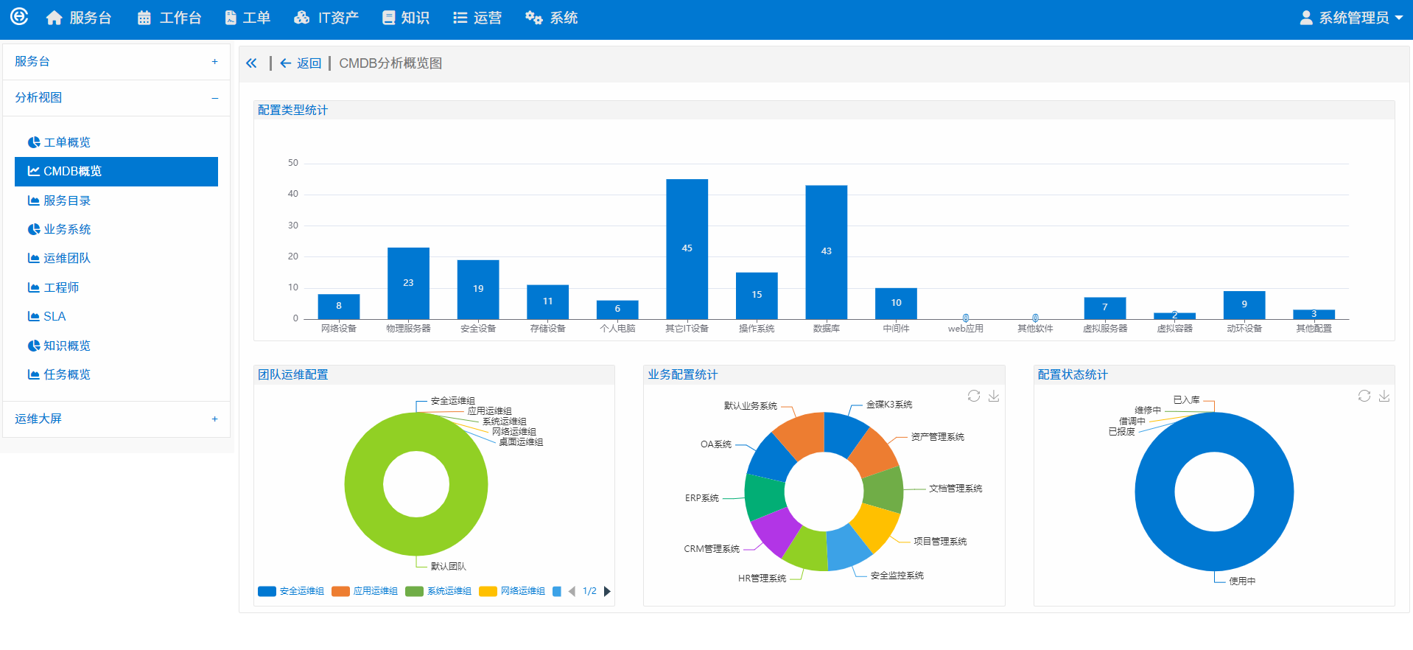The height and width of the screenshot is (650, 1413).
Task: Click the HR管理系统 label
Action: click(x=762, y=579)
